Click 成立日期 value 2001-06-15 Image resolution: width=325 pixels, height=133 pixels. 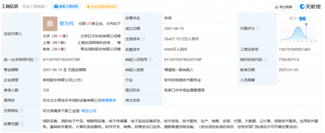click(174, 28)
